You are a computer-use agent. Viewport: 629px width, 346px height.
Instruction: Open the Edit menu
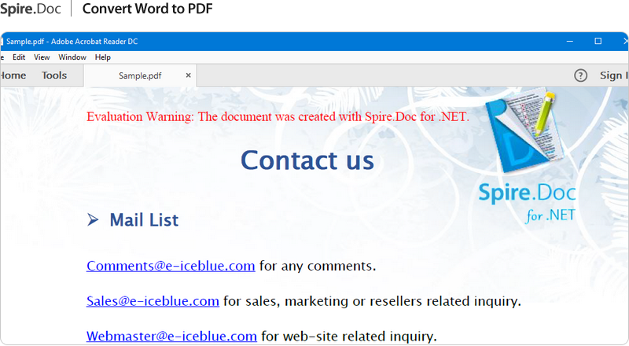(19, 57)
